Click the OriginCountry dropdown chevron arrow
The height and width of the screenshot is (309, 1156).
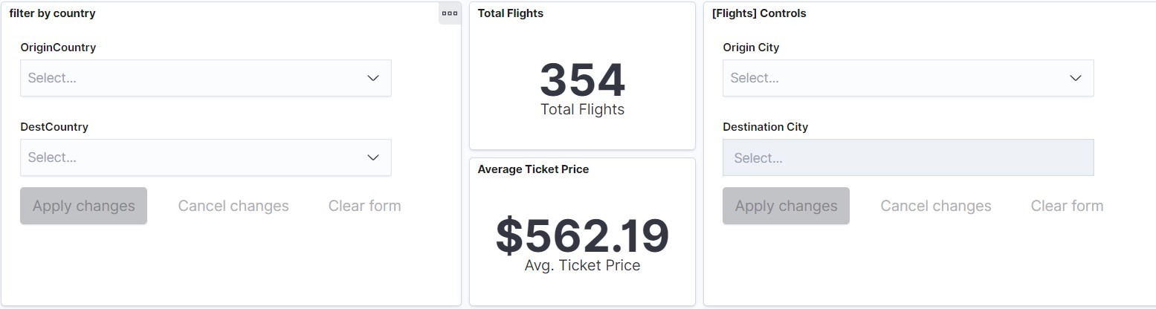373,78
